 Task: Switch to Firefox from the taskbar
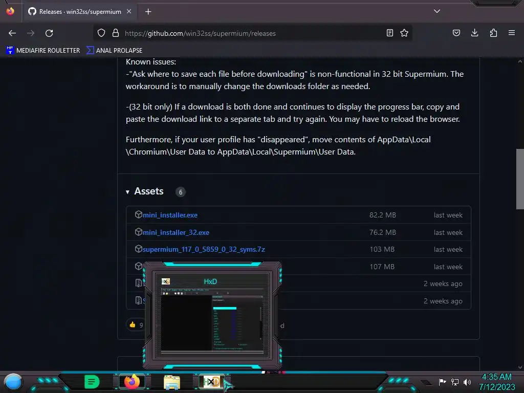132,382
